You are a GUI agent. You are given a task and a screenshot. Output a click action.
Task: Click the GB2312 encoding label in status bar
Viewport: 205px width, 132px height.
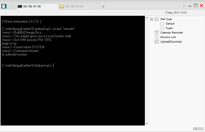click(x=198, y=129)
